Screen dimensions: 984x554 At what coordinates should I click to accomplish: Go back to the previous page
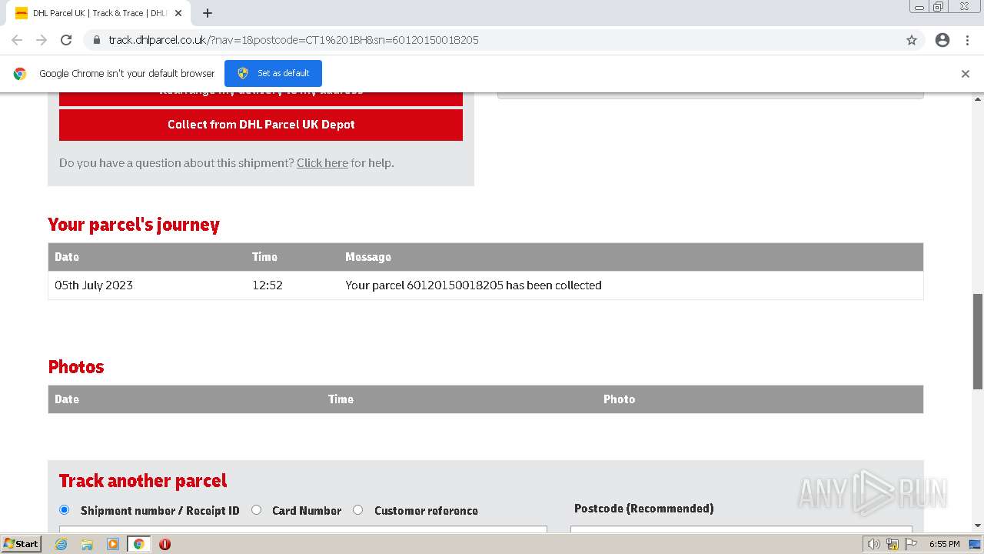pos(17,40)
